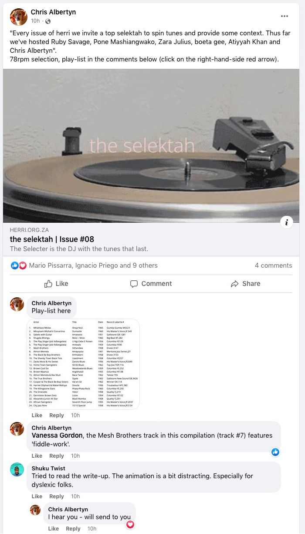View who reacted: Mario Pissarra and others
305x534 pixels.
(93, 265)
